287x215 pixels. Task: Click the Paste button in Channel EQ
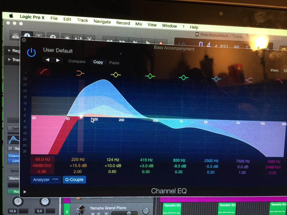pyautogui.click(x=114, y=63)
